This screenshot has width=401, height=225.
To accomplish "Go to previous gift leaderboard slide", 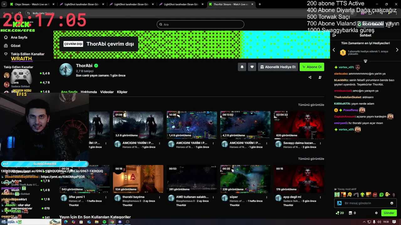I will (334, 50).
